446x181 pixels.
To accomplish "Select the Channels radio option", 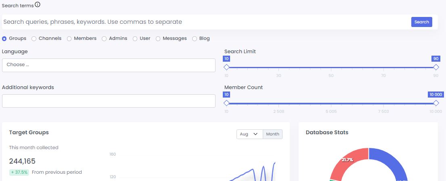I will click(x=34, y=39).
